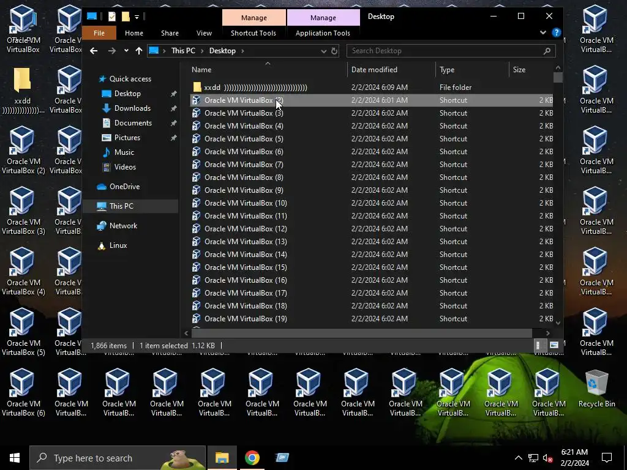Refresh the Desktop folder view
This screenshot has height=470, width=627.
pyautogui.click(x=334, y=51)
